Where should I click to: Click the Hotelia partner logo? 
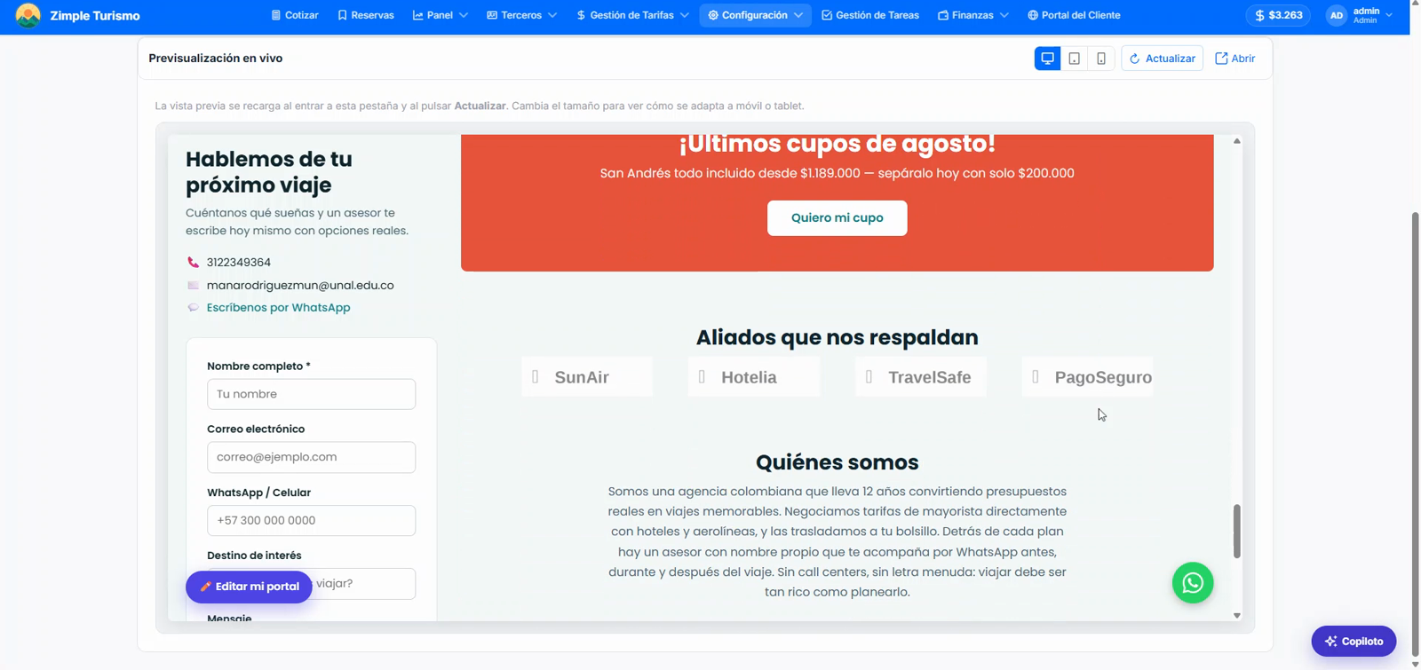tap(753, 377)
